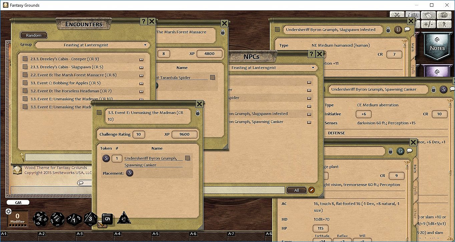Screen dimensions: 455x242
Task: Open the calendar toolbar icon
Action: click(x=429, y=15)
